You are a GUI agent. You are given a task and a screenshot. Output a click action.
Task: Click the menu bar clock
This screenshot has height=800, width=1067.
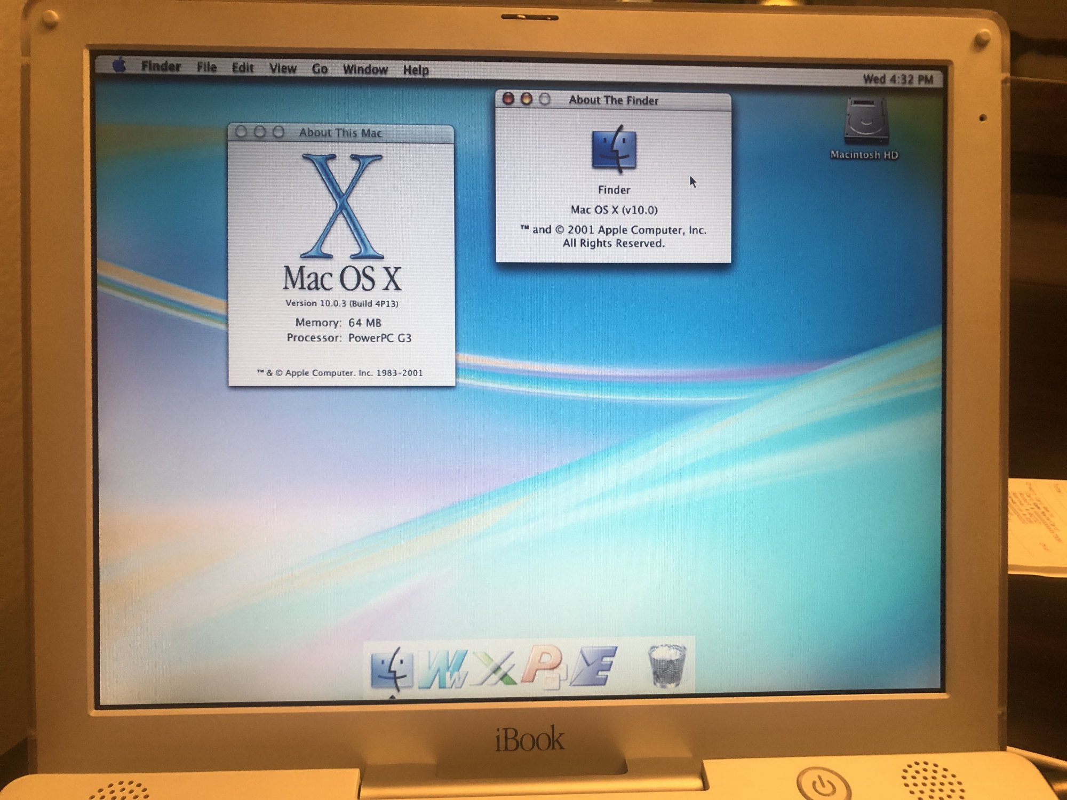click(x=897, y=79)
